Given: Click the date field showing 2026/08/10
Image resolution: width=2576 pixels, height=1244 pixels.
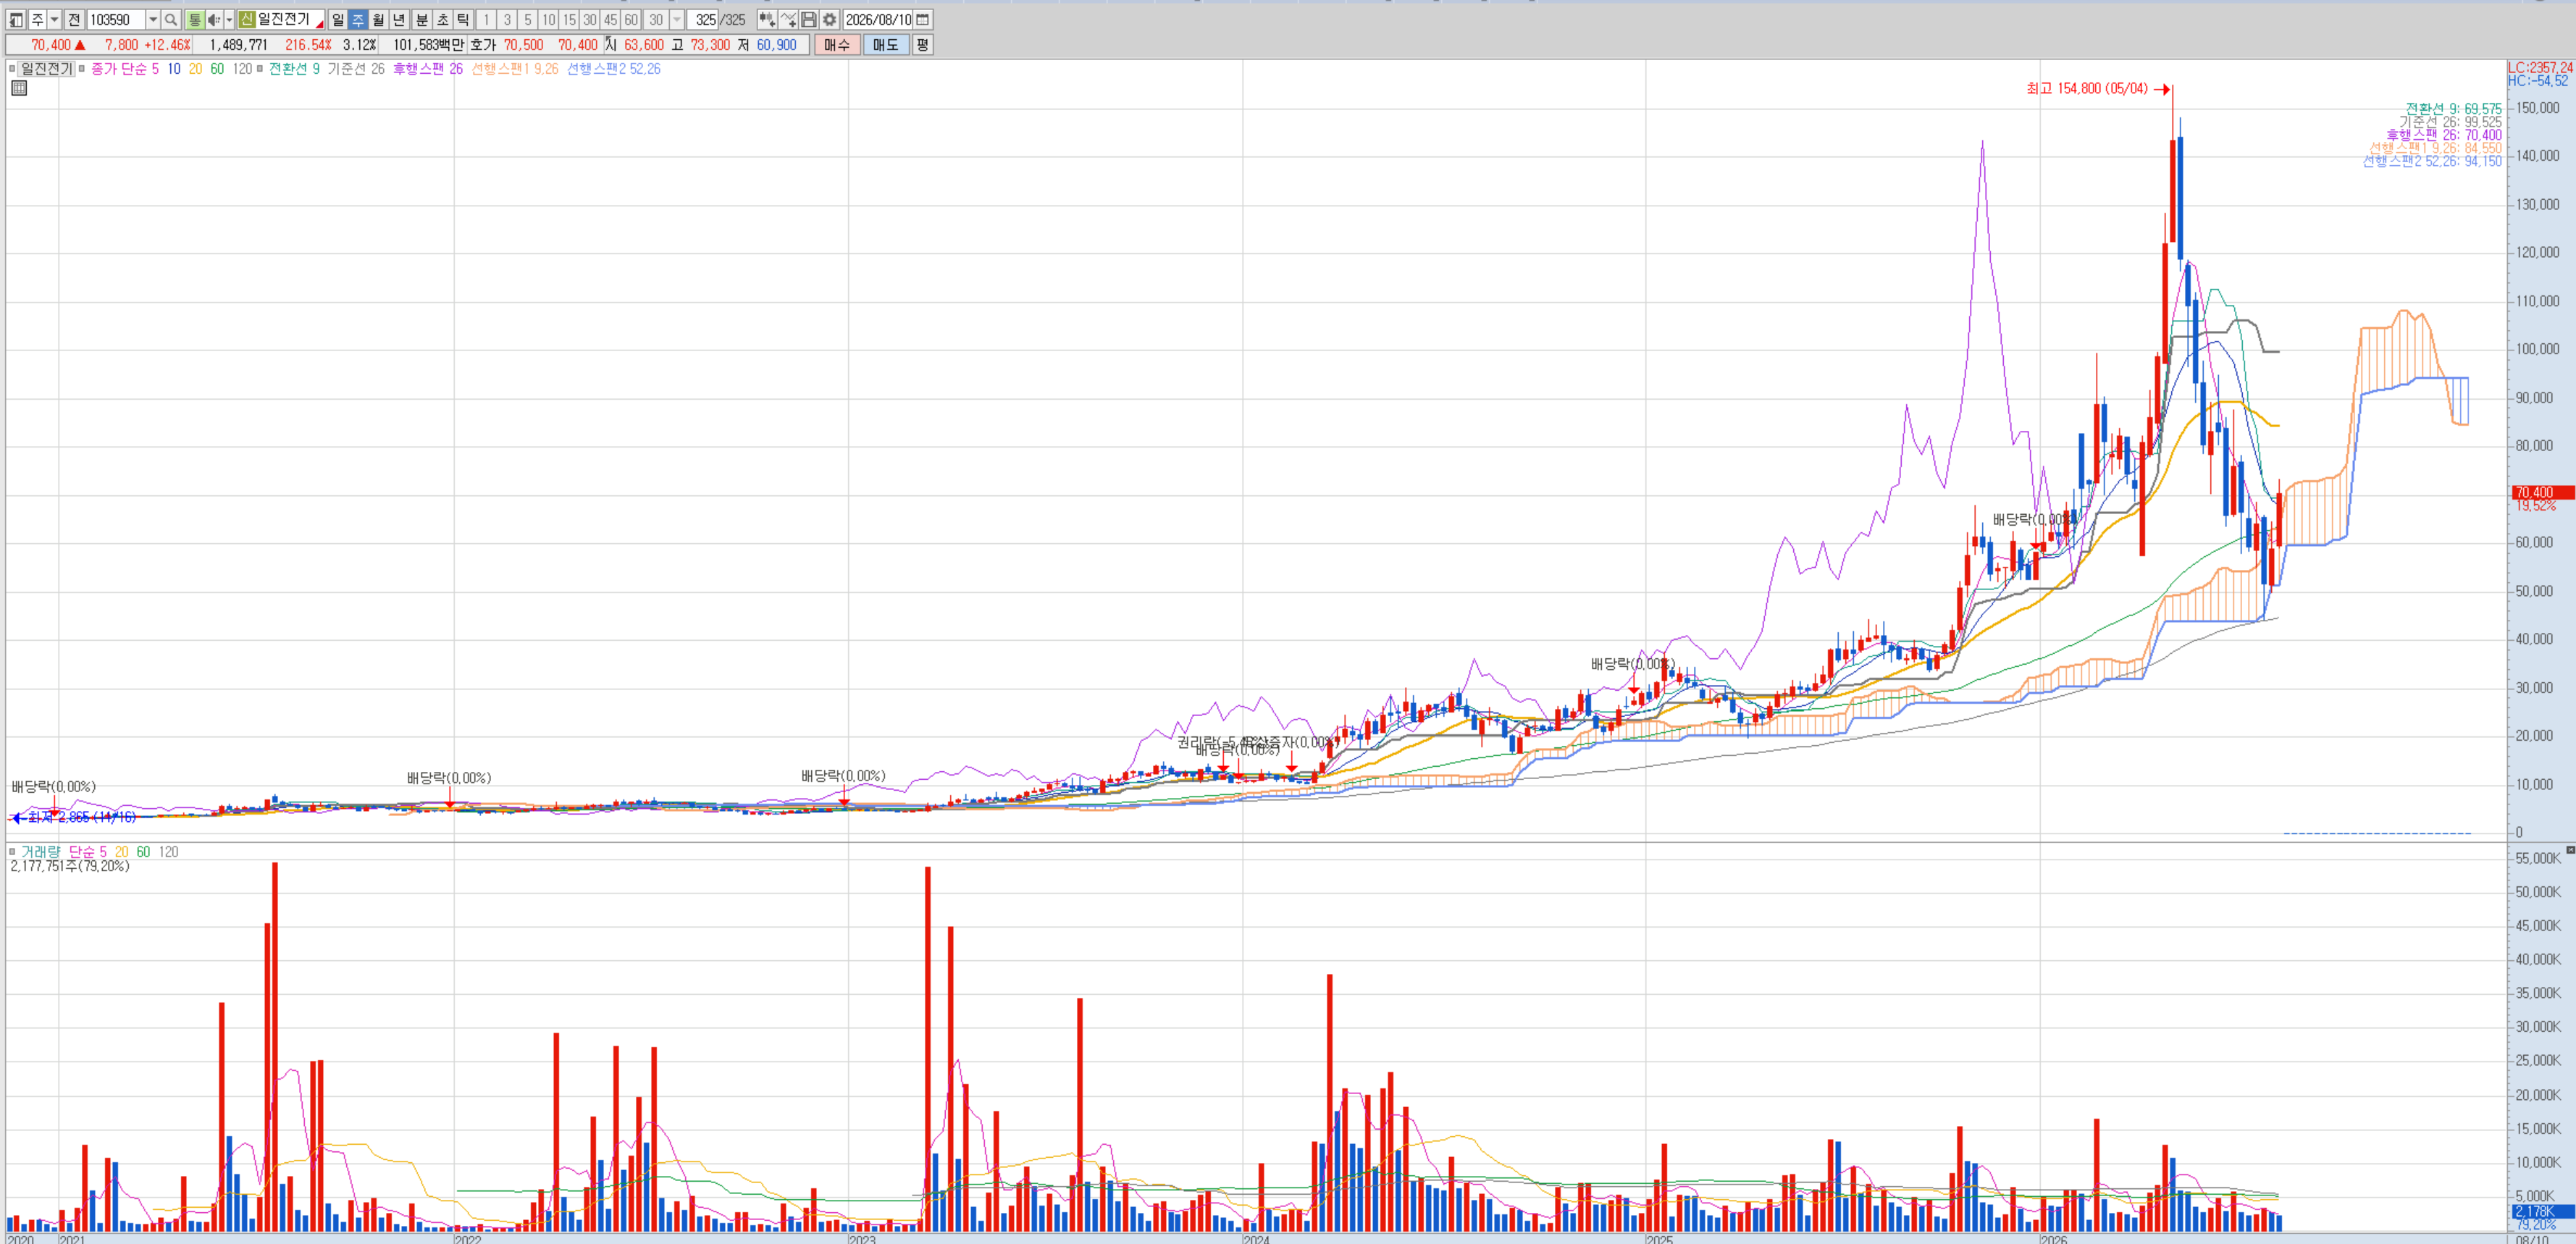Looking at the screenshot, I should click(878, 20).
